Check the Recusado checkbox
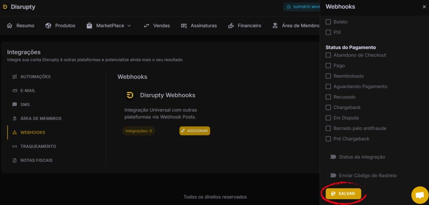 click(328, 97)
